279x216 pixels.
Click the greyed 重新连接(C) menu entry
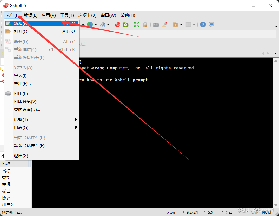42,50
